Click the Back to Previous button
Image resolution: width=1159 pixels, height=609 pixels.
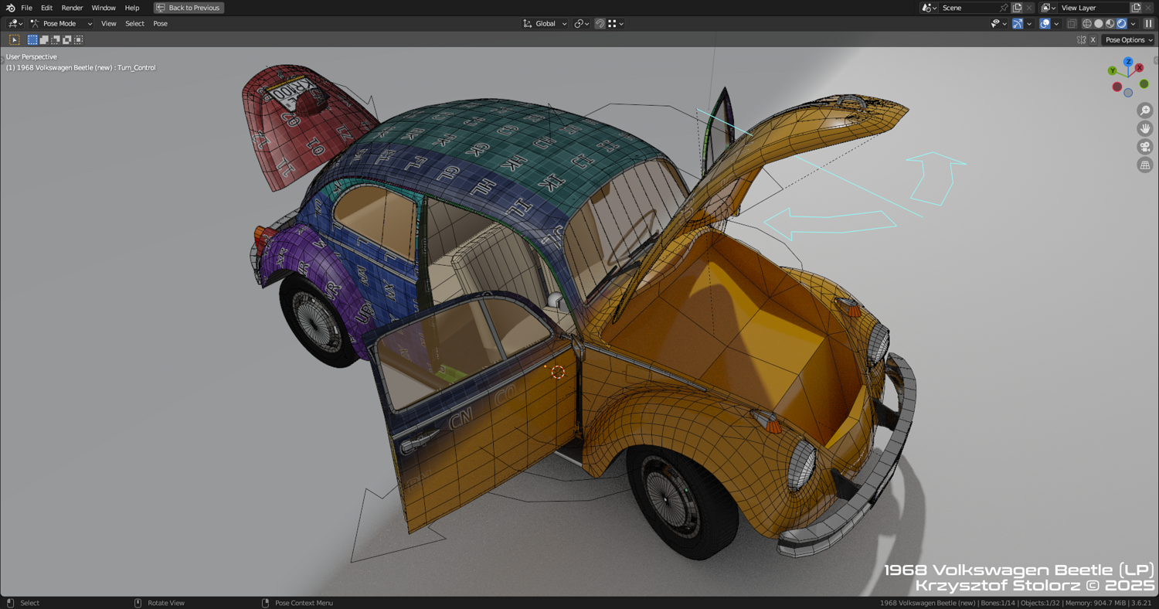[189, 8]
